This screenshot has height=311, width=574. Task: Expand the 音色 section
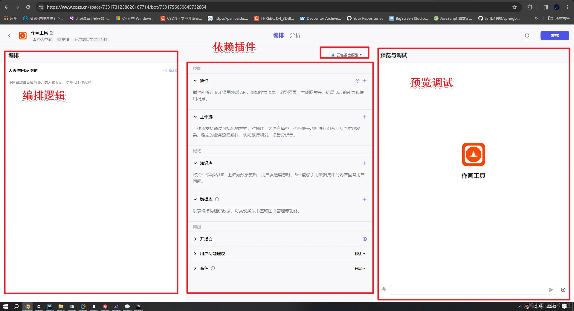pos(195,268)
